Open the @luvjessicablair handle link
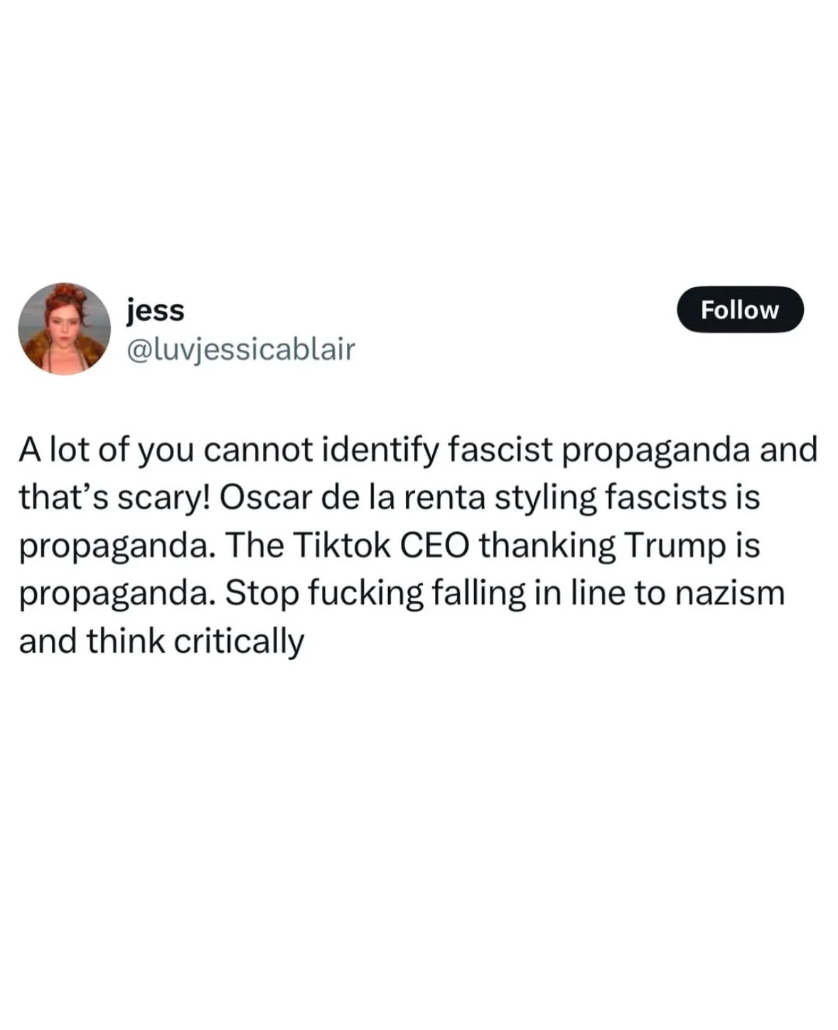The image size is (838, 1030). point(240,349)
